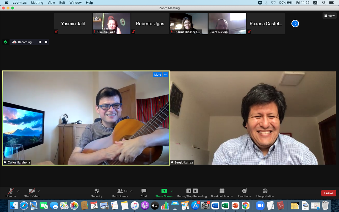This screenshot has height=212, width=339.
Task: Unmute the microphone
Action: click(x=11, y=191)
